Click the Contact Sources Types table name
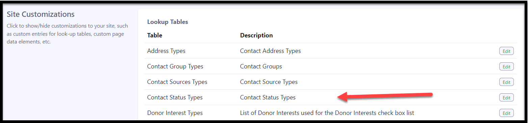The height and width of the screenshot is (123, 528). pos(177,82)
